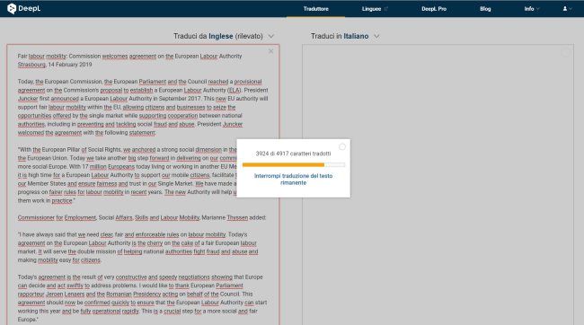Click the loading spinner in progress popup
Screen dimensions: 584x325
point(342,146)
